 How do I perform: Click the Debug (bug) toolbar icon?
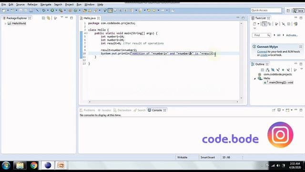(x=44, y=11)
